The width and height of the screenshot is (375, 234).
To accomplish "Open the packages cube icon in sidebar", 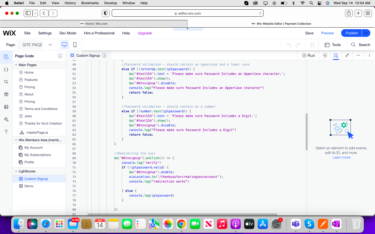I will tap(6, 94).
